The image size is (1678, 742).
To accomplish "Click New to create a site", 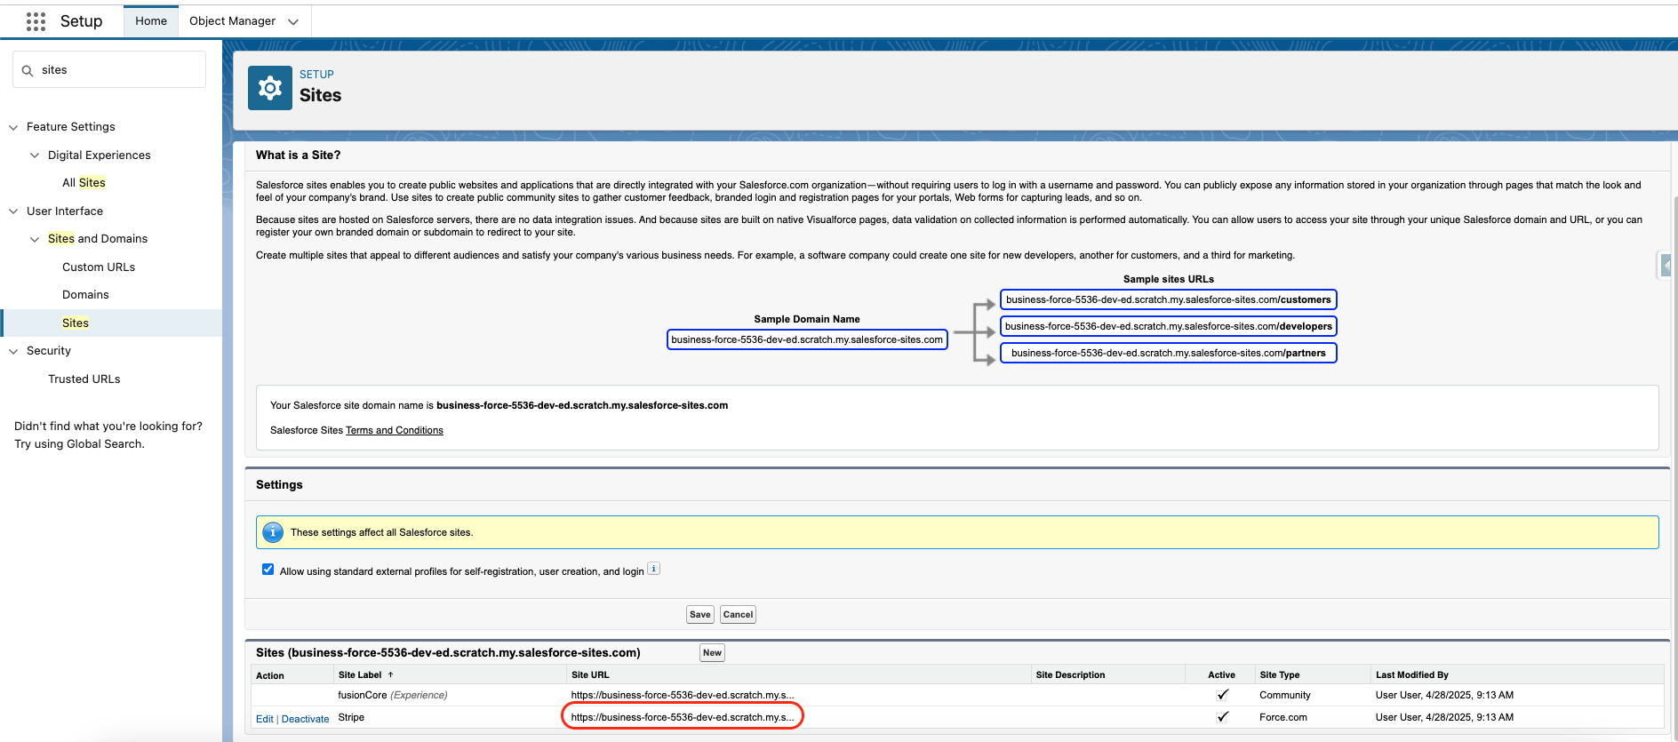I will (x=712, y=653).
